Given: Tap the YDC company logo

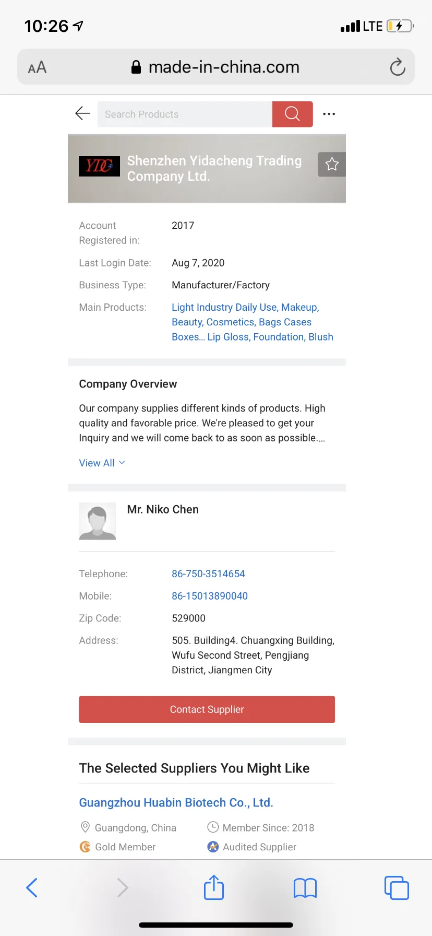Looking at the screenshot, I should pos(99,166).
